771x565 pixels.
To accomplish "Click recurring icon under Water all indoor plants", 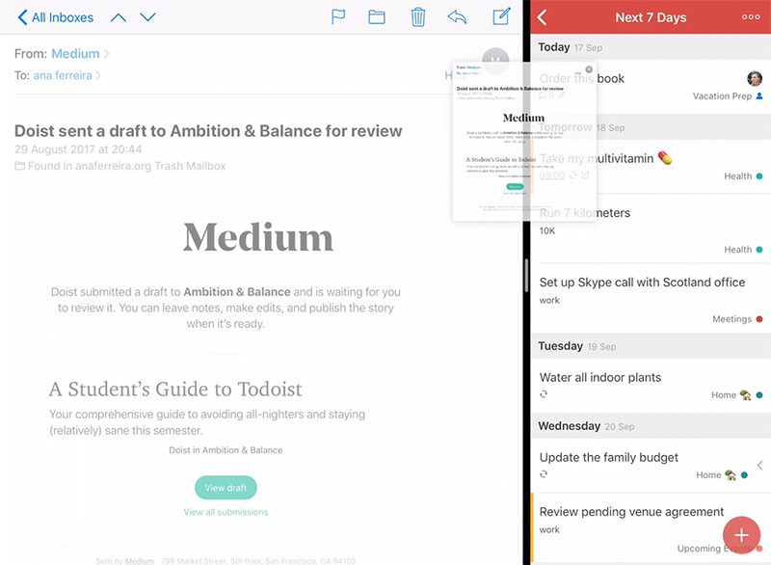I will (544, 394).
